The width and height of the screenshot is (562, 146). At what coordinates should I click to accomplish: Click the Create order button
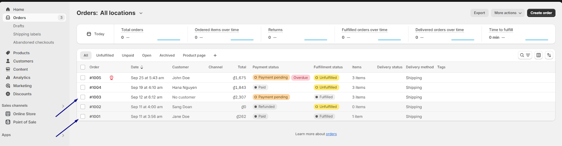tap(541, 13)
